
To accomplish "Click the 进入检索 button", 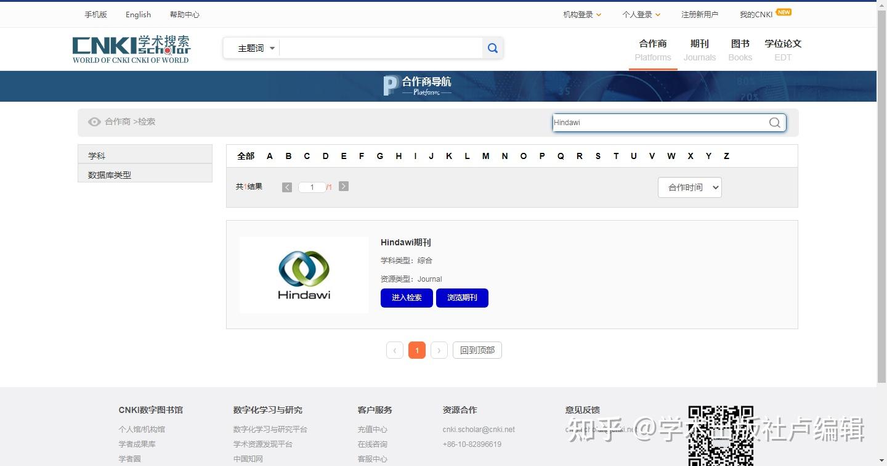I will (407, 298).
